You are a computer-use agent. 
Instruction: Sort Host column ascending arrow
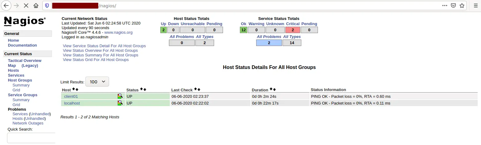[x=73, y=90]
